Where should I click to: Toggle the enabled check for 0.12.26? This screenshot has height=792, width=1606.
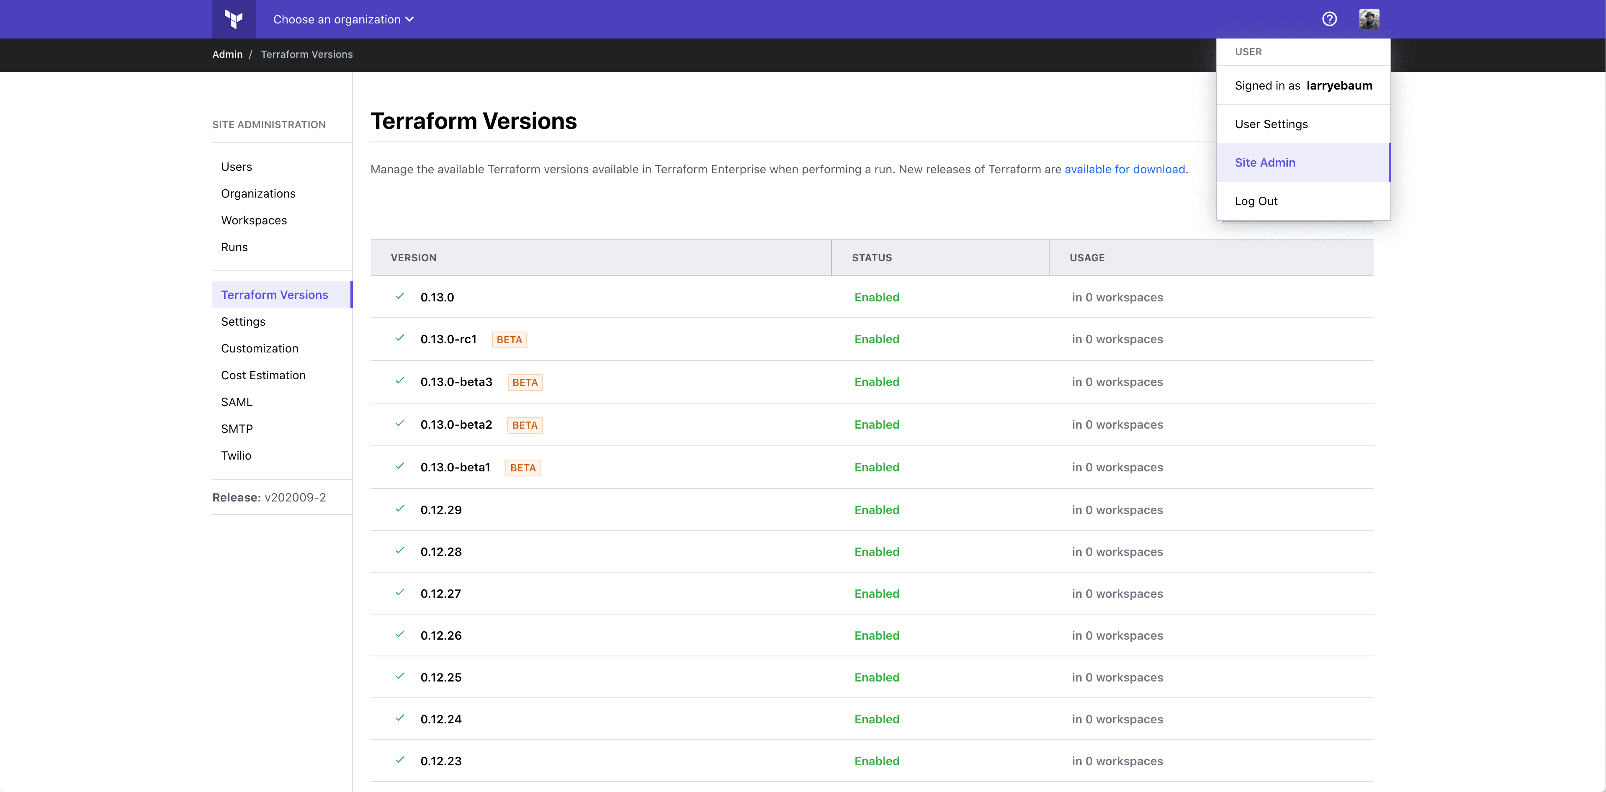click(400, 635)
